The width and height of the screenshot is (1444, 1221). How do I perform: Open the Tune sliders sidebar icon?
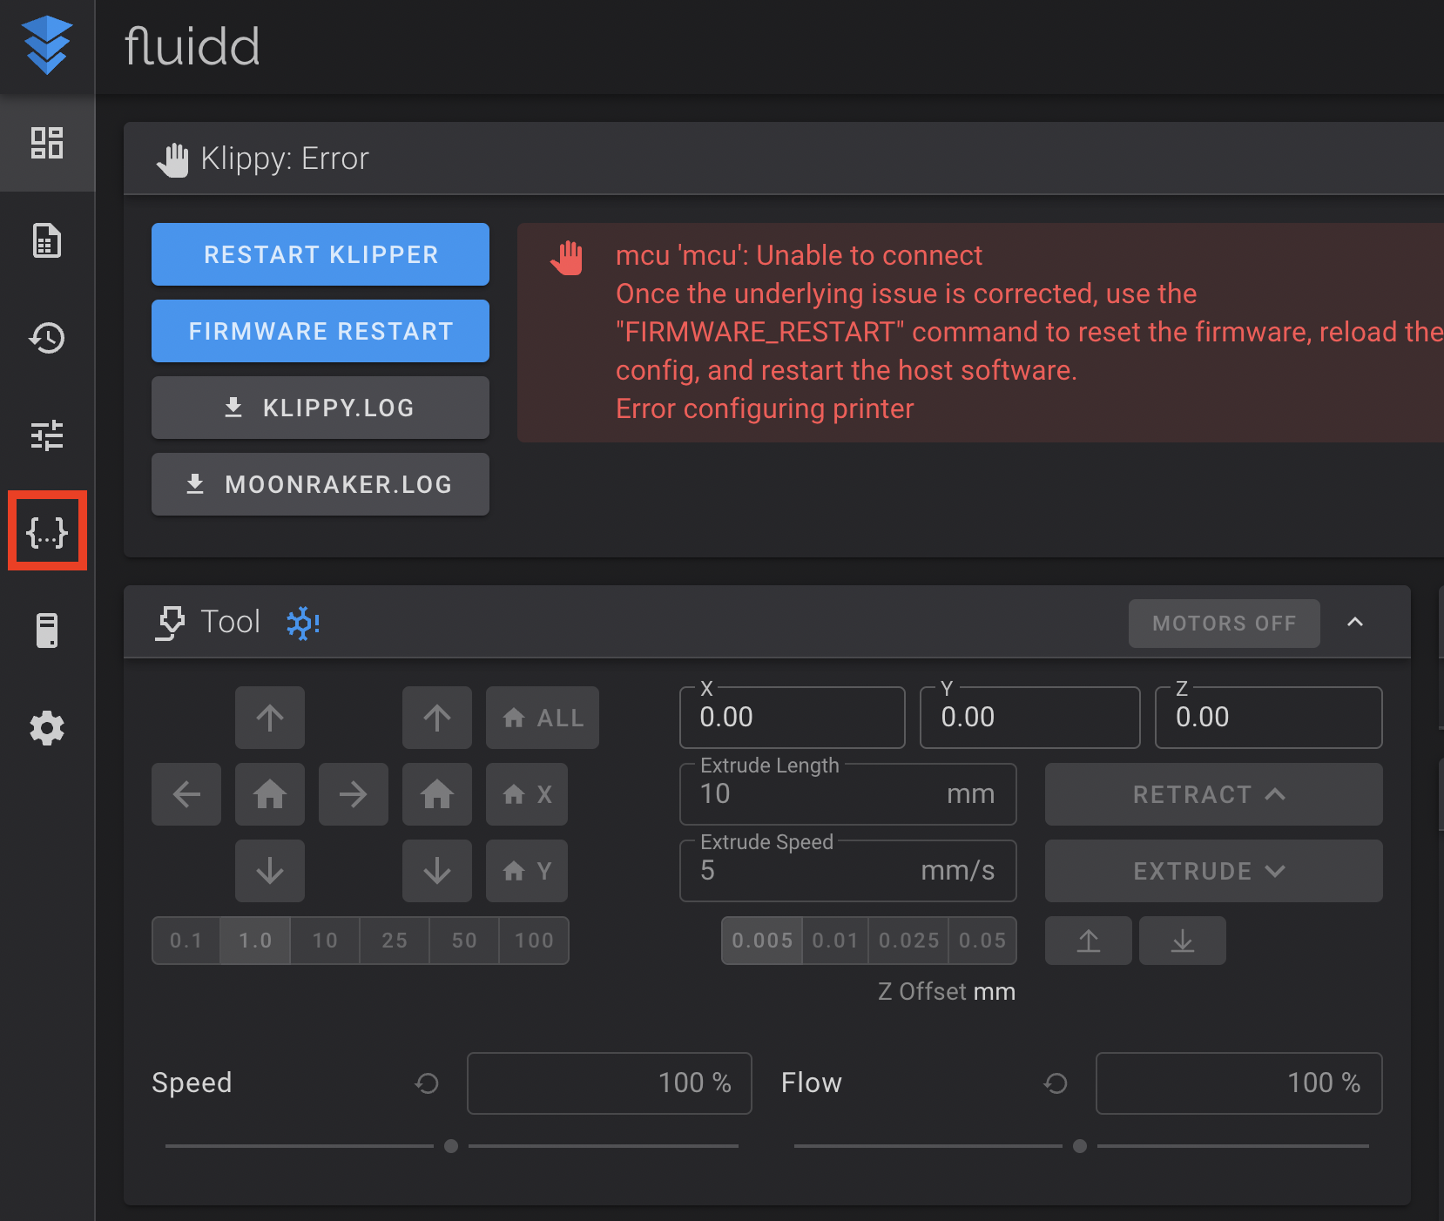point(47,435)
